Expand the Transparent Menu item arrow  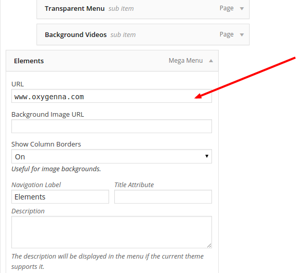[242, 9]
